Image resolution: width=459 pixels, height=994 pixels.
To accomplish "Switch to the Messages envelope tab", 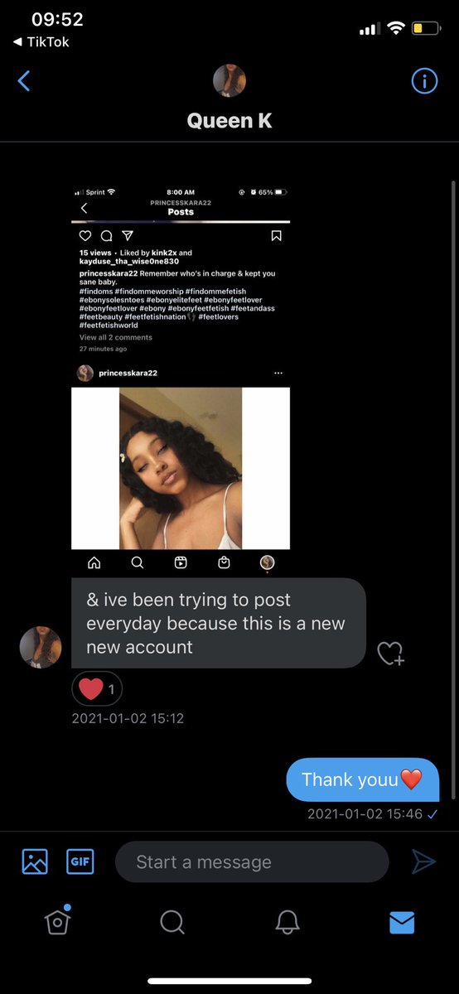I will 402,921.
